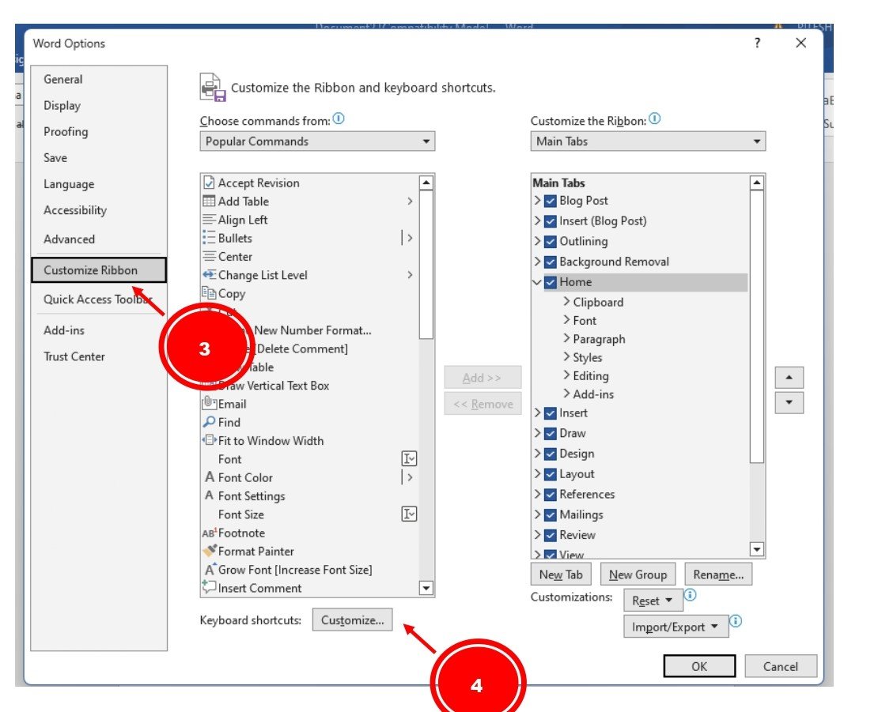Move selected tab up with the up arrow
Viewport: 878px width, 712px height.
[x=789, y=378]
